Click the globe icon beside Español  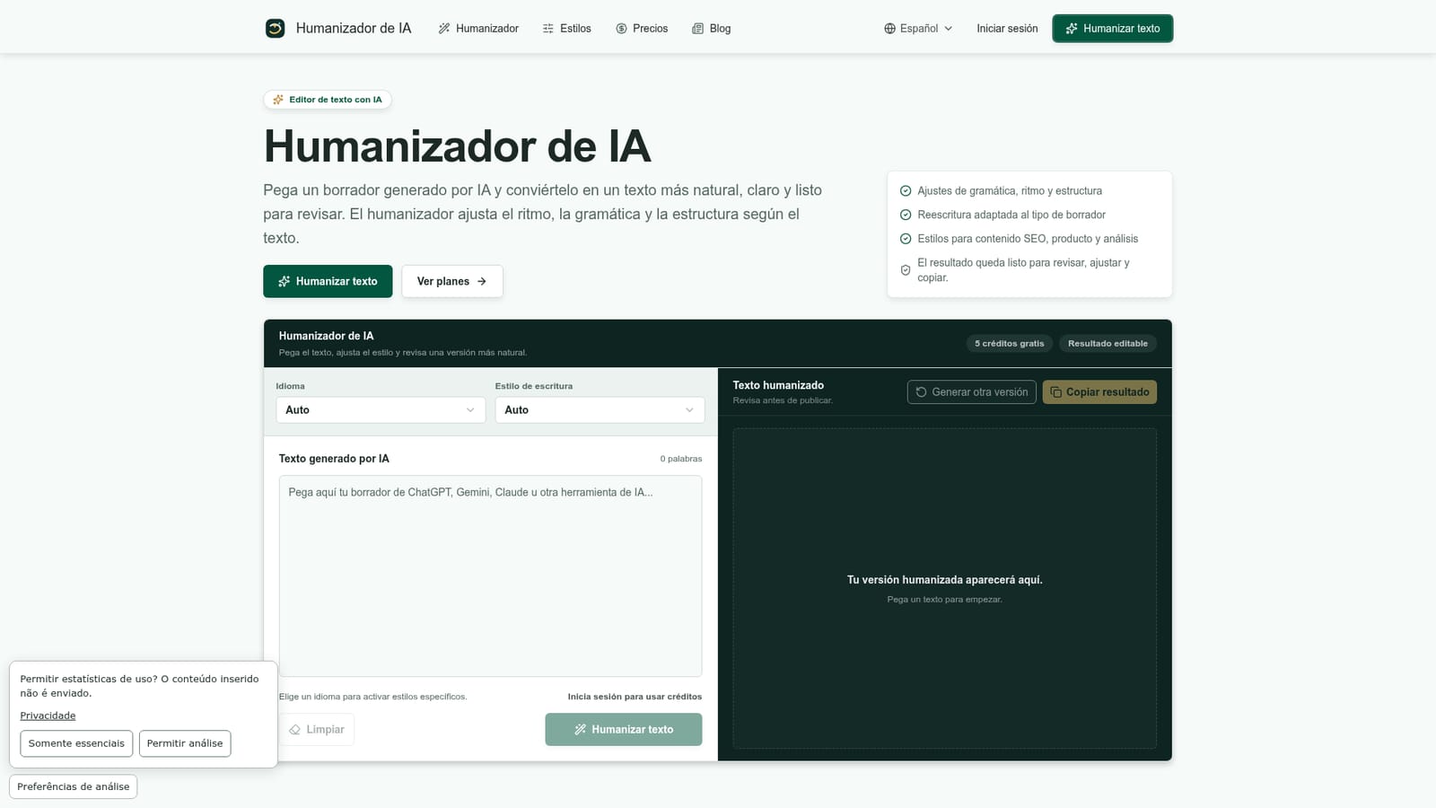[890, 29]
